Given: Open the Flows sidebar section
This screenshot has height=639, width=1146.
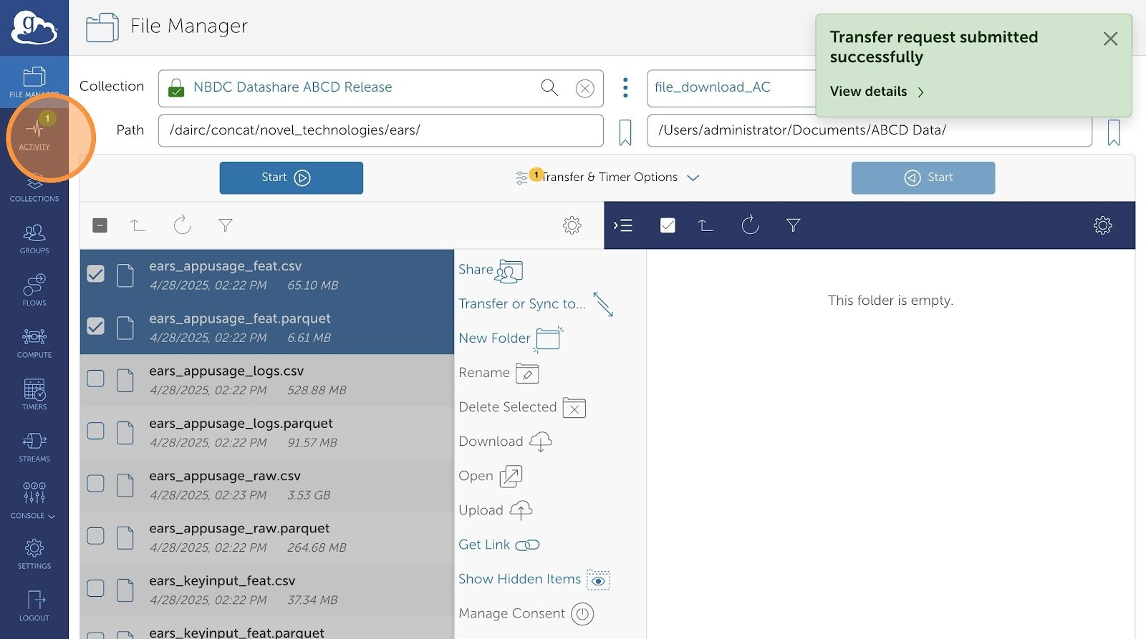Looking at the screenshot, I should [34, 290].
